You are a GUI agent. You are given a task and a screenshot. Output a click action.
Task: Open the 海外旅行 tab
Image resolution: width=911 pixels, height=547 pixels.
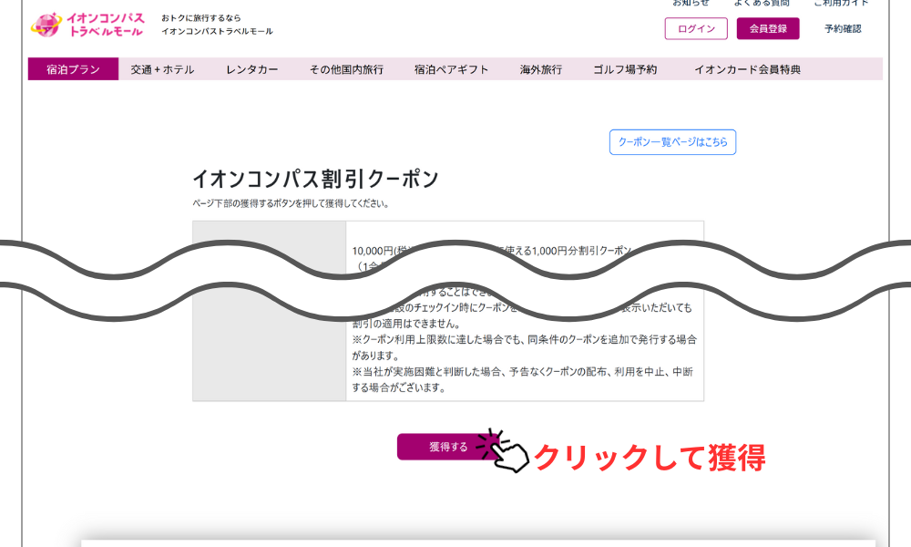[x=541, y=69]
